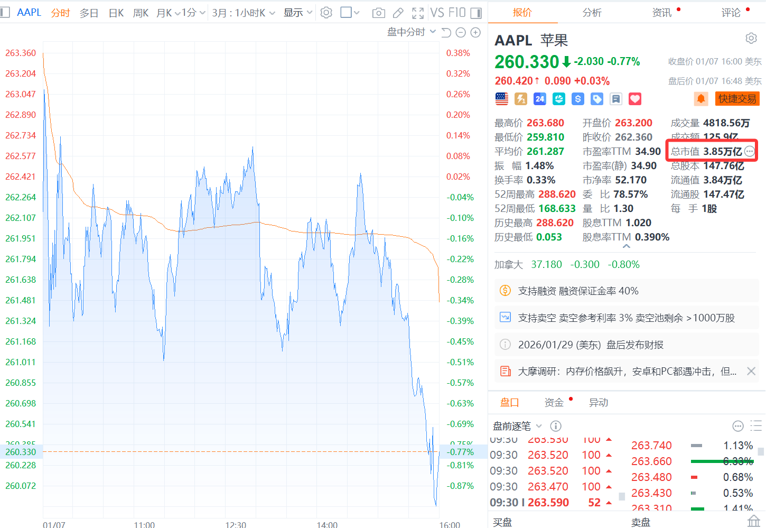Switch to the 分析 tab
The height and width of the screenshot is (528, 766).
(x=592, y=13)
